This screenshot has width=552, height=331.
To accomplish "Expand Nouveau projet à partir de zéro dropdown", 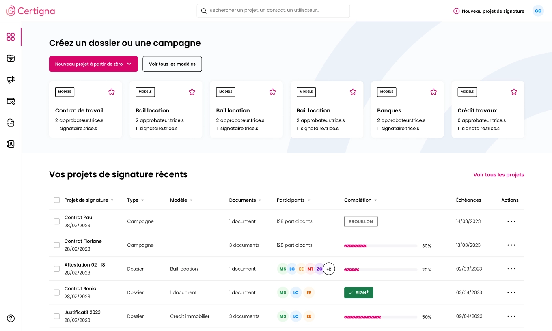I will coord(93,64).
